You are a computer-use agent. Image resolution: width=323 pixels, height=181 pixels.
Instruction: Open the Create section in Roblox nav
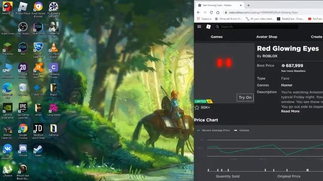coord(316,37)
